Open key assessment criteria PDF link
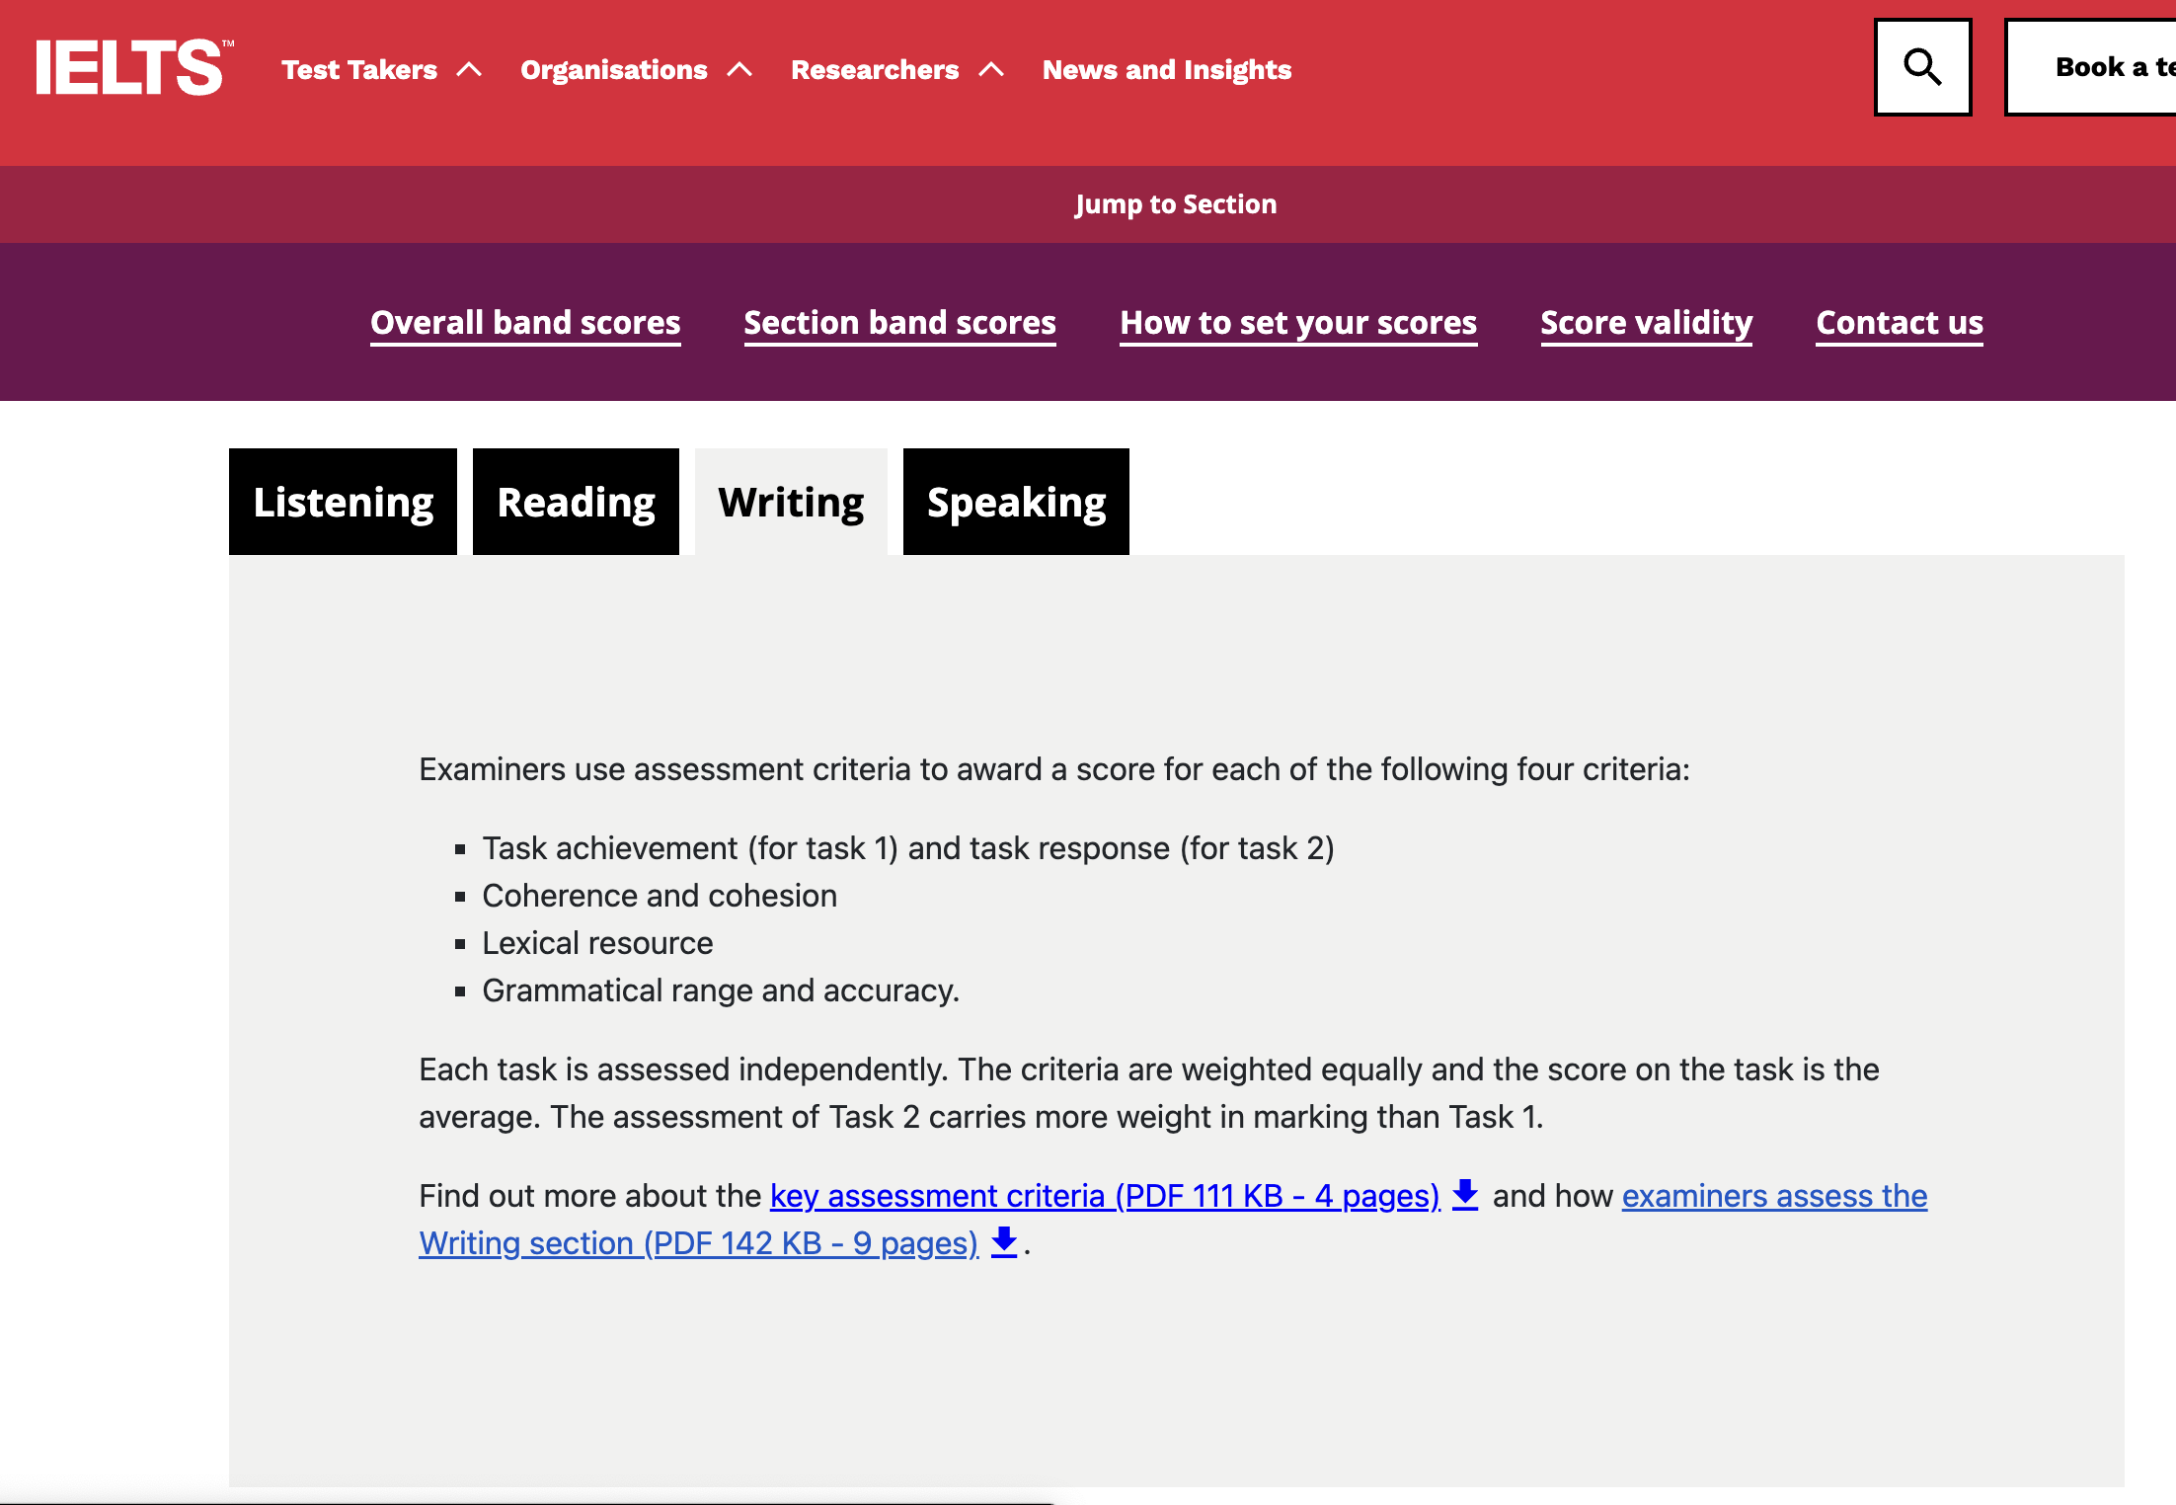The height and width of the screenshot is (1505, 2176). click(x=1104, y=1196)
